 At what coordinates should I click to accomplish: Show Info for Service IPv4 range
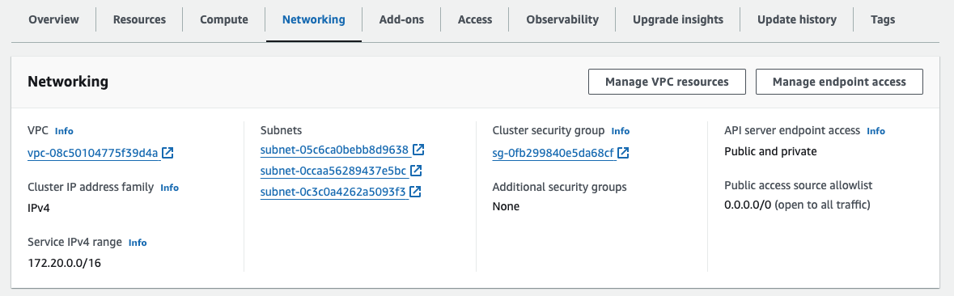(138, 243)
